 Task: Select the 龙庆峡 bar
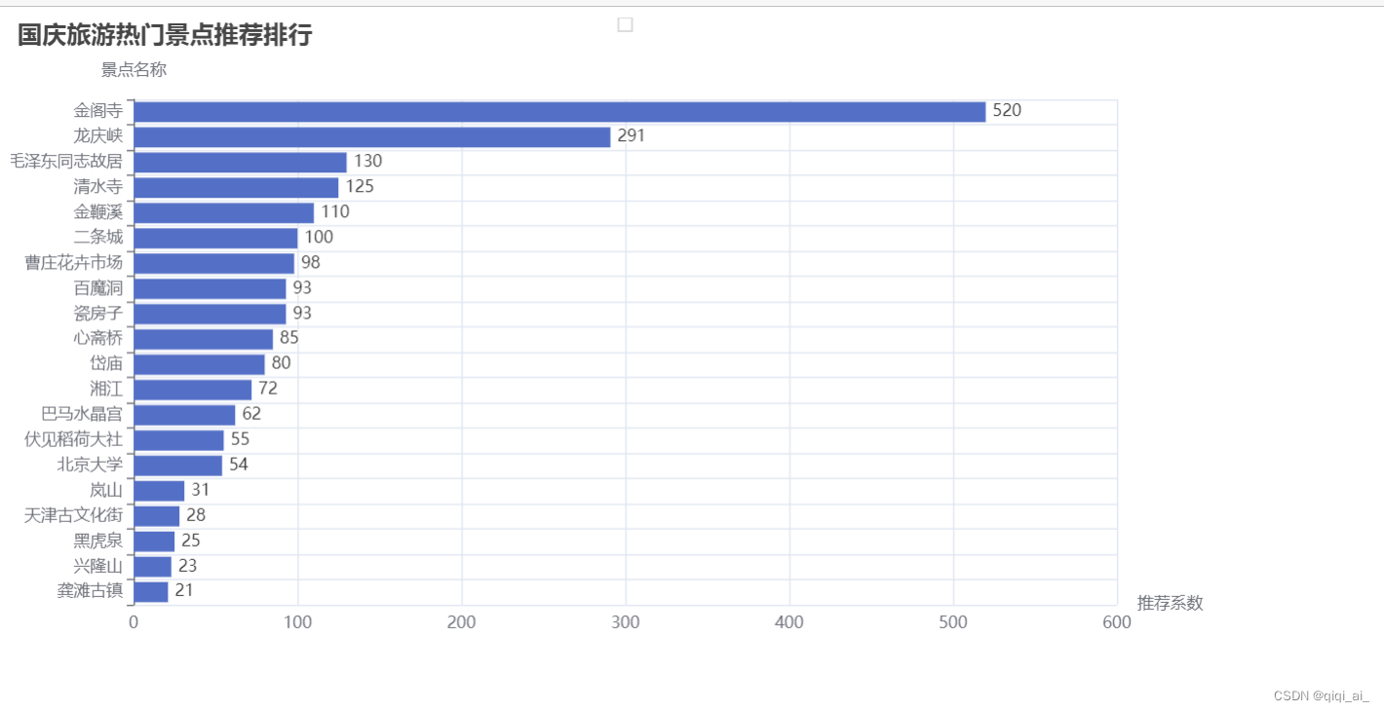click(x=372, y=136)
